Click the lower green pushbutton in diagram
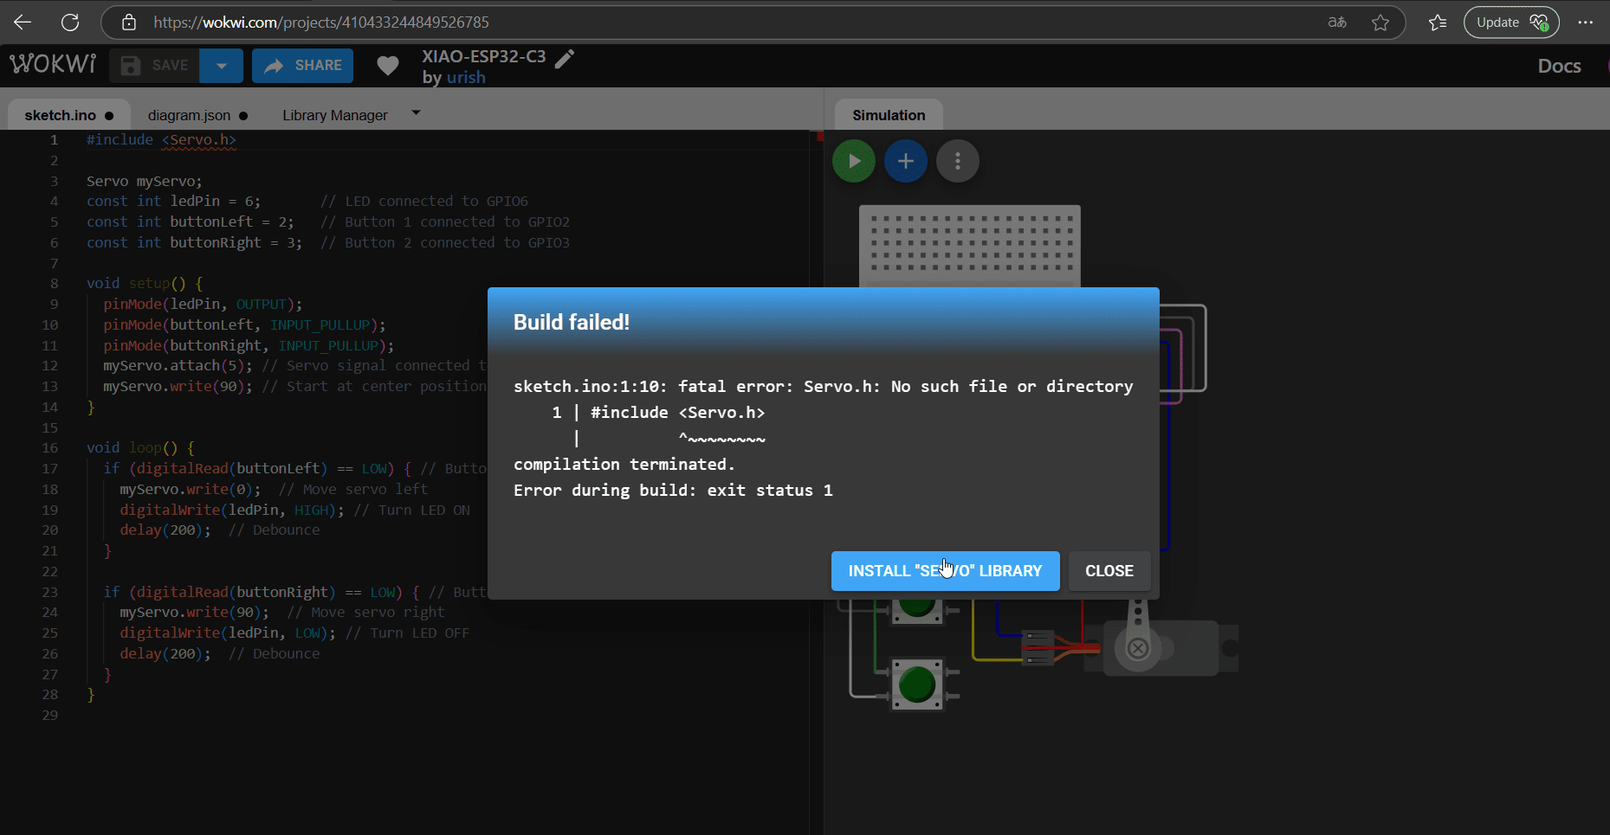Viewport: 1610px width, 835px height. (x=917, y=685)
